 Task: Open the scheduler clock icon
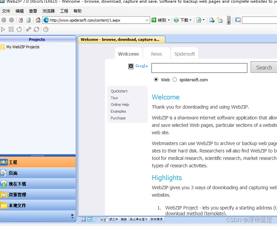46,29
